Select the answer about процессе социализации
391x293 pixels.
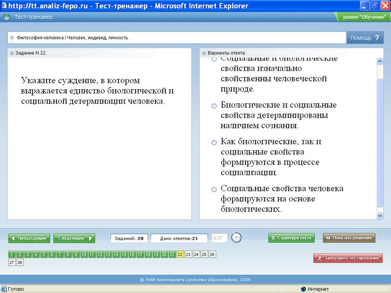pyautogui.click(x=214, y=143)
